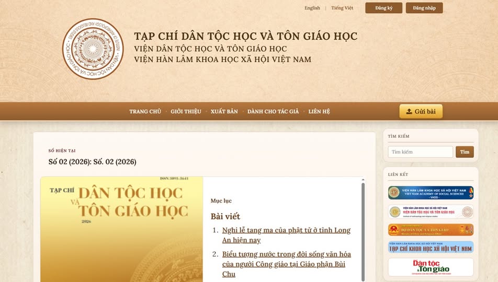Click the Gửi bài submit button
The width and height of the screenshot is (498, 282).
(x=421, y=111)
